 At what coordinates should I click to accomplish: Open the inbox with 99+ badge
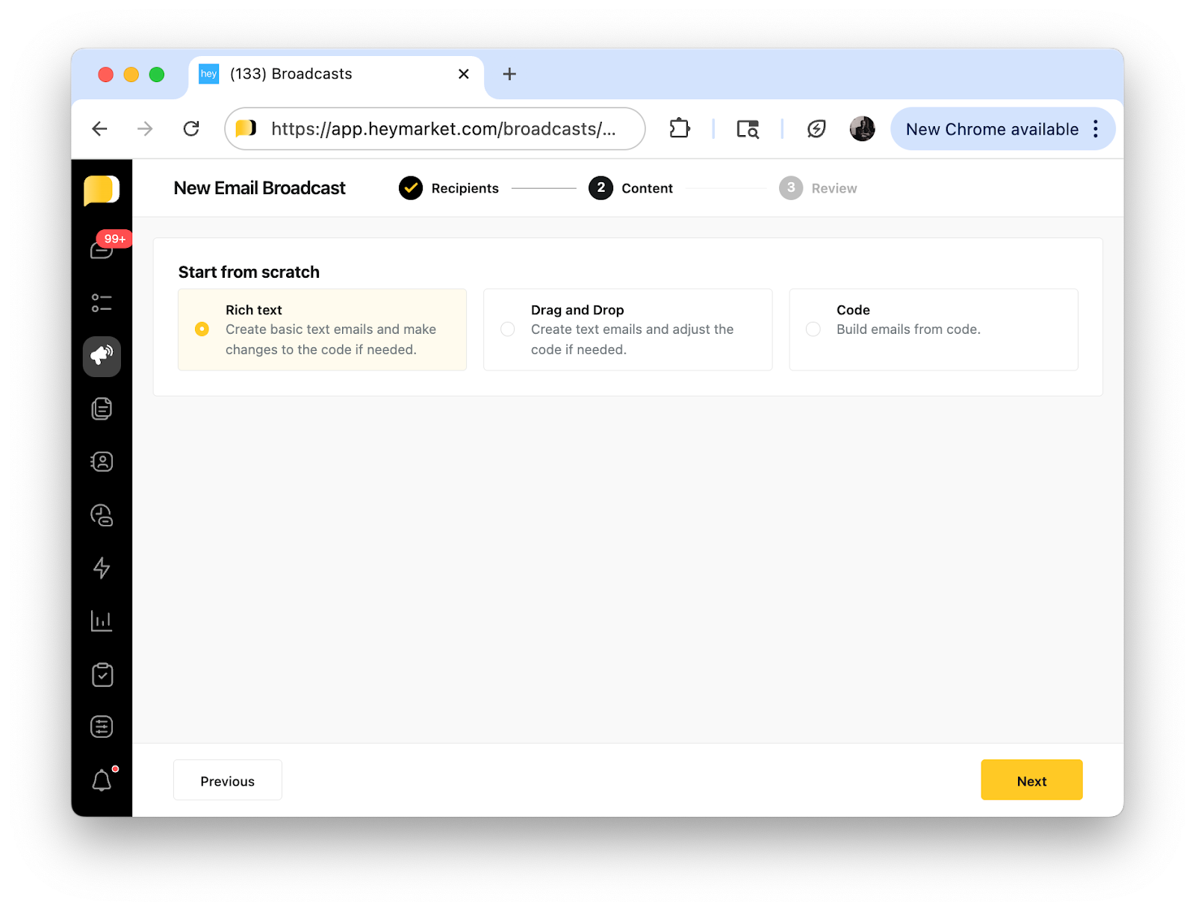(102, 249)
